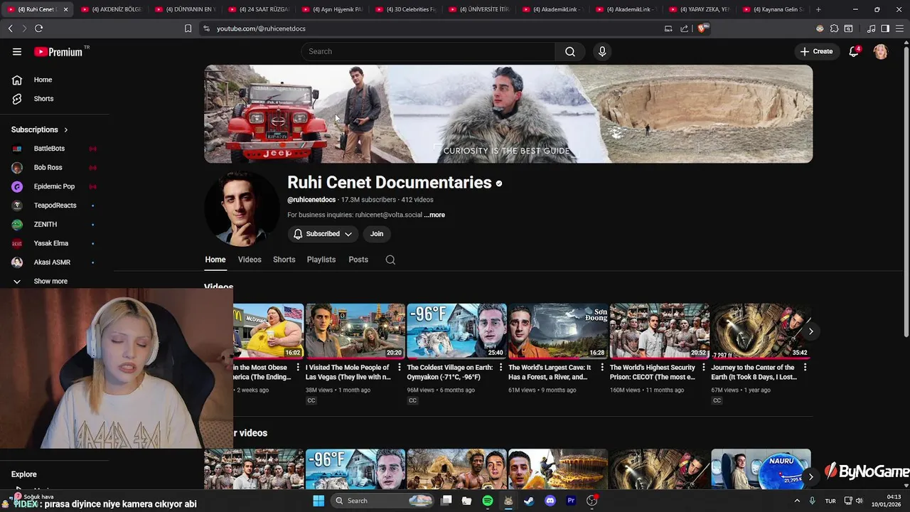Viewport: 910px width, 512px height.
Task: Open the browser main menu
Action: (x=899, y=28)
